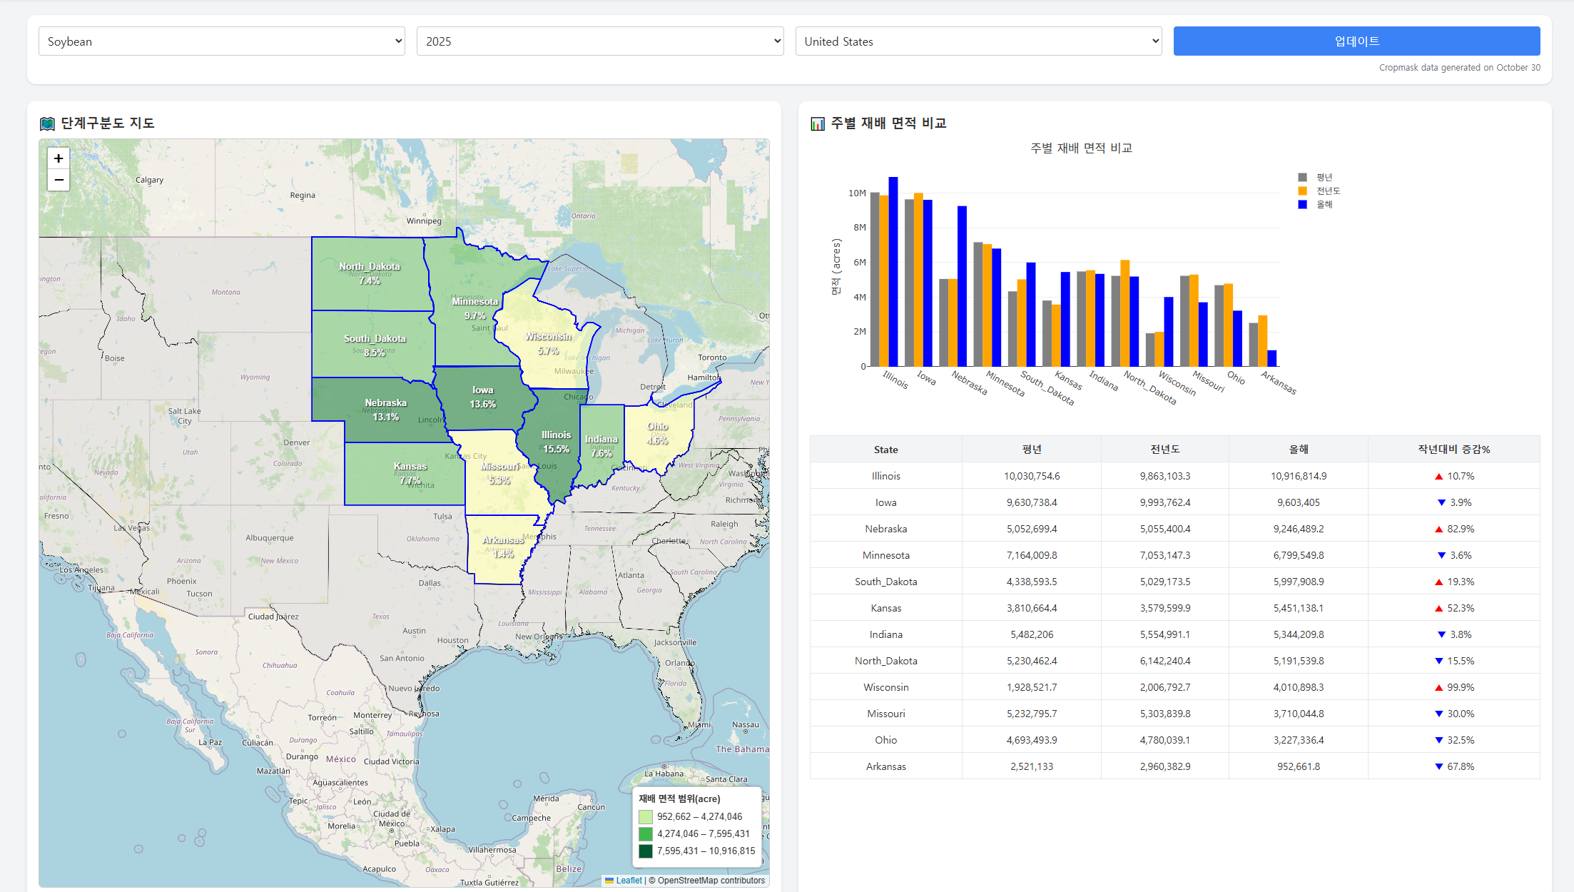Click the red increase arrow for Wisconsin
Image resolution: width=1574 pixels, height=892 pixels.
tap(1438, 688)
